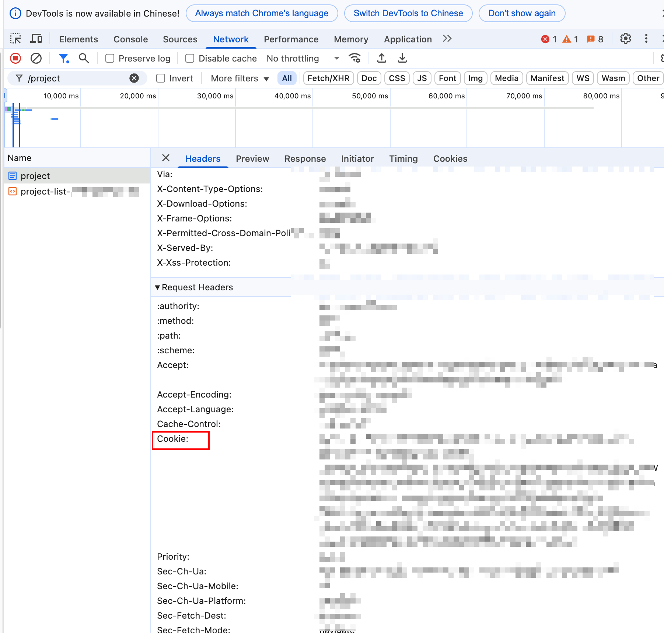Check the Invert filter option
The width and height of the screenshot is (664, 633).
161,78
